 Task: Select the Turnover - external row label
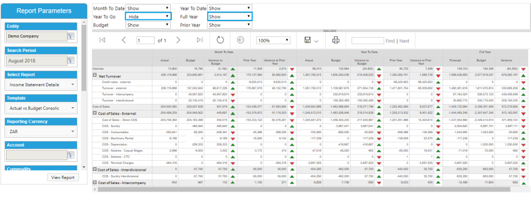coord(114,88)
